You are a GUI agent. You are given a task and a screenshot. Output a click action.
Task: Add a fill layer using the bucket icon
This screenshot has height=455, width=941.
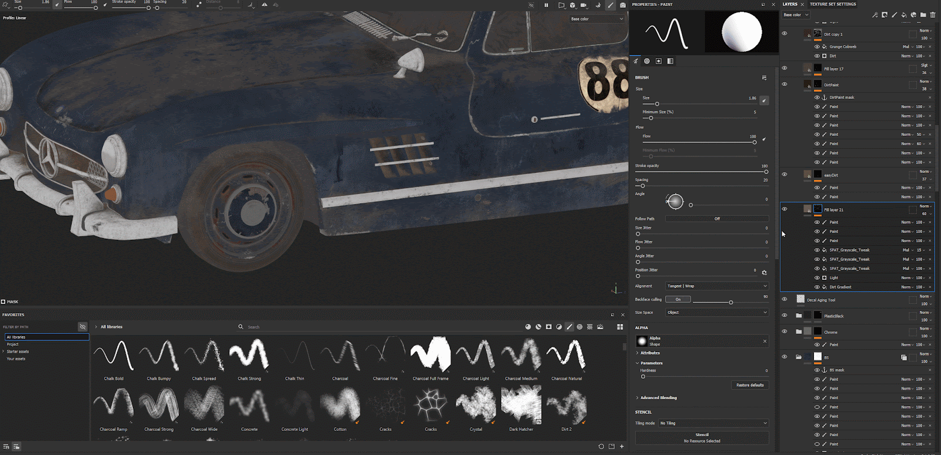click(904, 15)
